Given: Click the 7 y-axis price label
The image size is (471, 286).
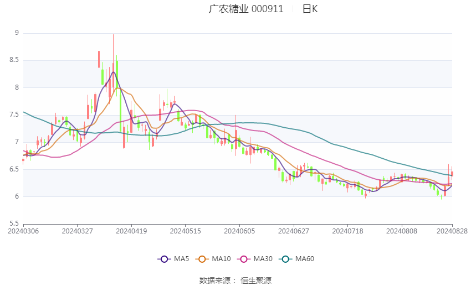Looking at the screenshot, I should click(17, 142).
